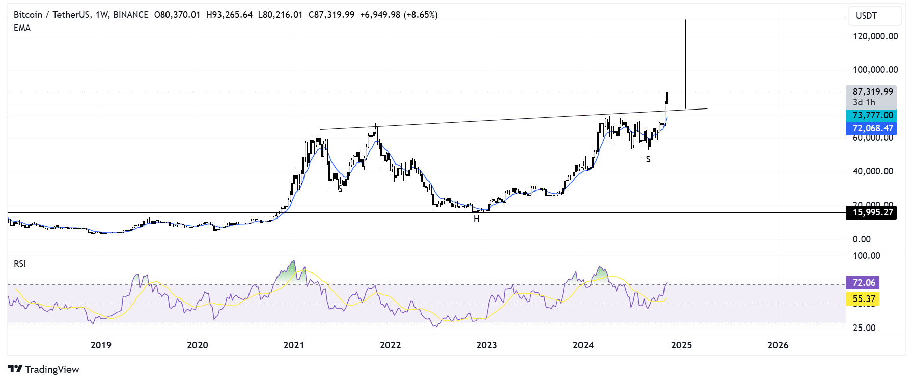This screenshot has height=382, width=913.
Task: Click the RSI indicator label
Action: pyautogui.click(x=20, y=264)
